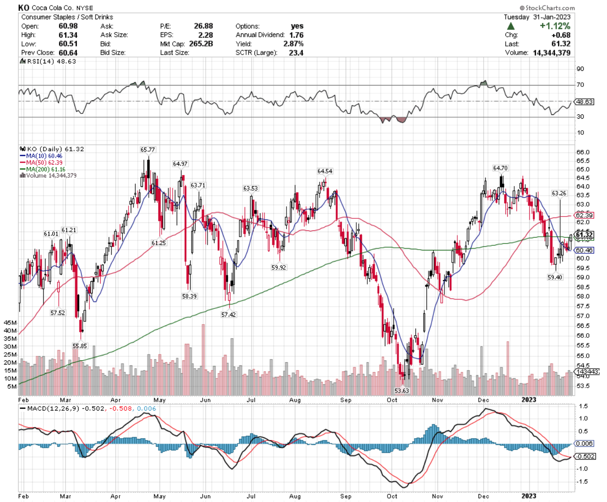Screen dimensions: 607x502
Task: Click the Yield value 2.87%
Action: [293, 44]
